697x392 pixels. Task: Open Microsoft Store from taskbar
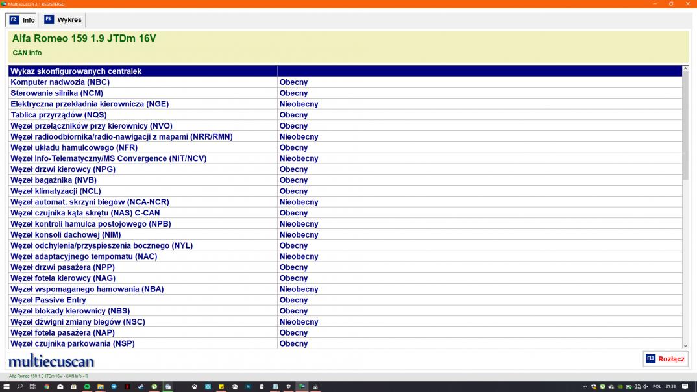point(73,387)
